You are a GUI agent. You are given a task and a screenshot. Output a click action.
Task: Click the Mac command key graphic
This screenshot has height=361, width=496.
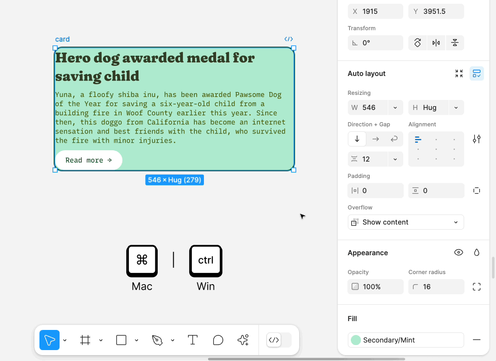pos(142,261)
